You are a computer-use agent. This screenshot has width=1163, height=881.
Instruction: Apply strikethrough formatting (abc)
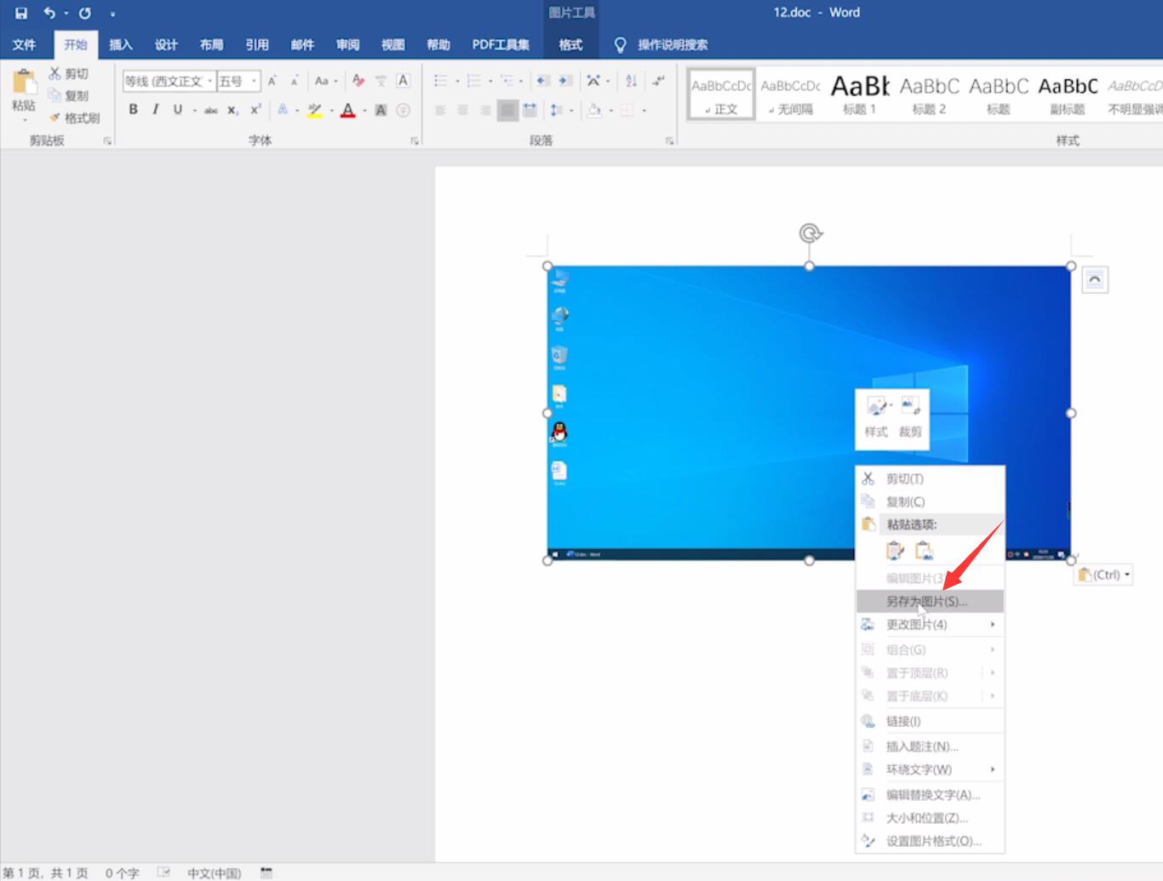pos(210,110)
